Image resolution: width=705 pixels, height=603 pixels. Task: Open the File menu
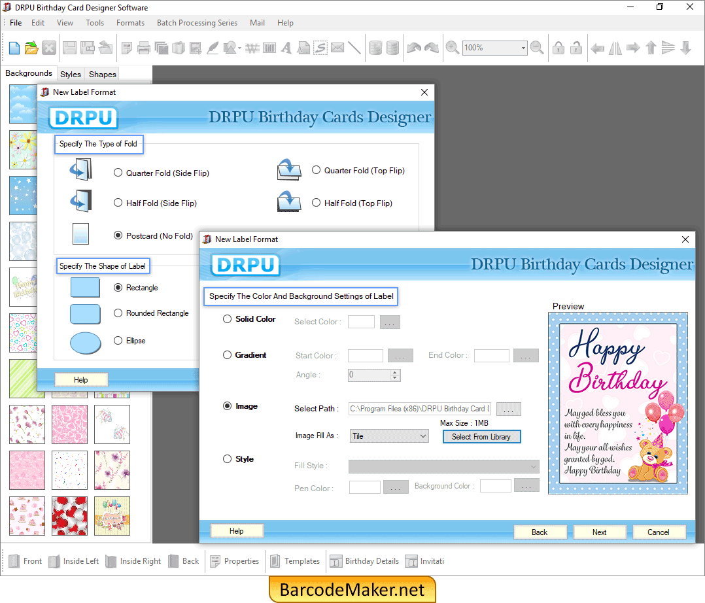(x=16, y=22)
